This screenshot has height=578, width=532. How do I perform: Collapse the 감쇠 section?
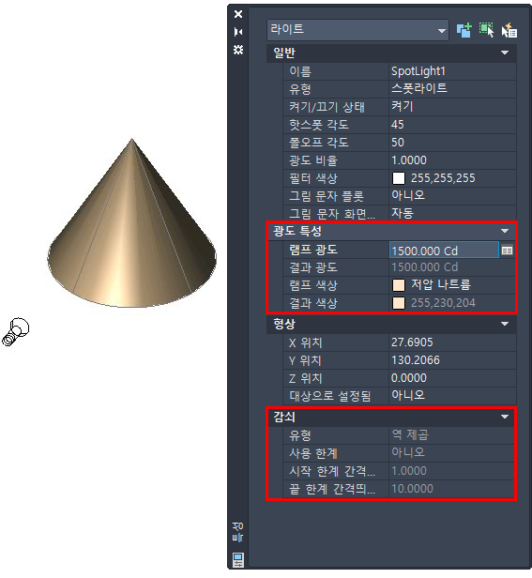(505, 417)
